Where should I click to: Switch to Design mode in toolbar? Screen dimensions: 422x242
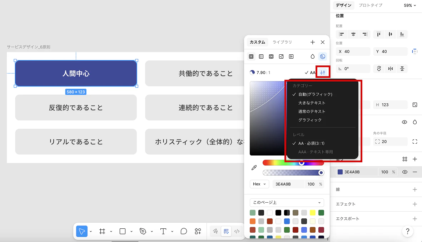click(226, 231)
